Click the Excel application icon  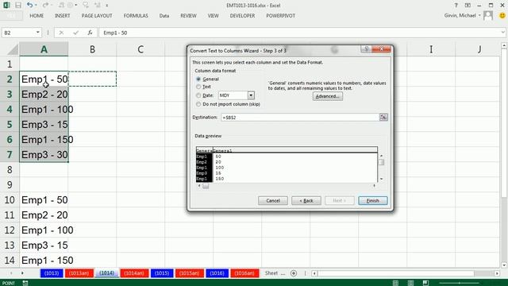point(6,6)
